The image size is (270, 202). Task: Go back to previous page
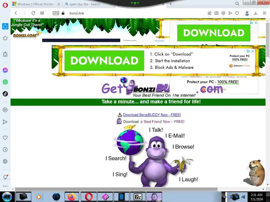16,13
